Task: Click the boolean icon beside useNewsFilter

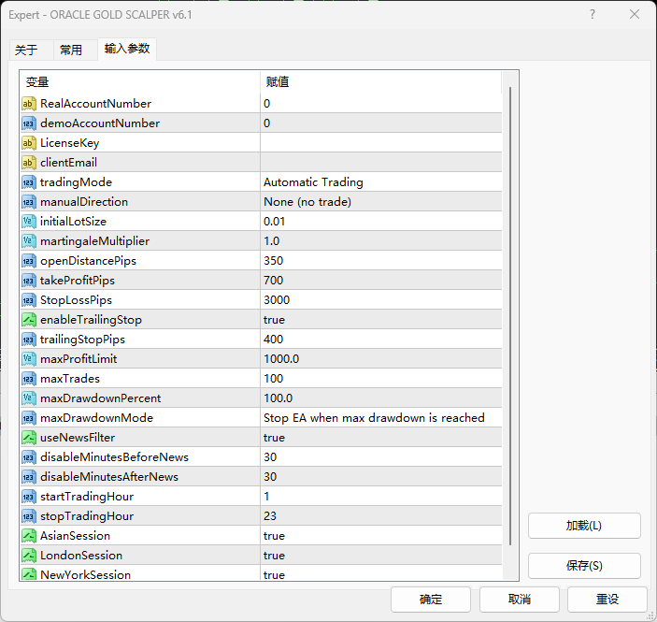Action: (x=28, y=438)
